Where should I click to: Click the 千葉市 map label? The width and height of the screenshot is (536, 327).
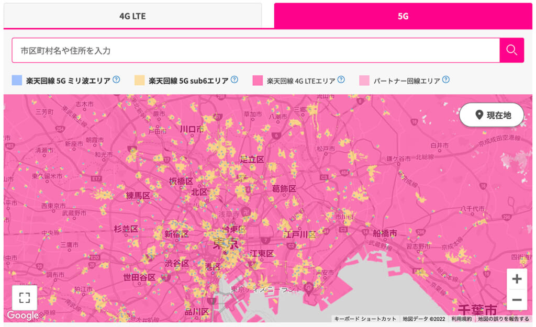[x=477, y=310]
